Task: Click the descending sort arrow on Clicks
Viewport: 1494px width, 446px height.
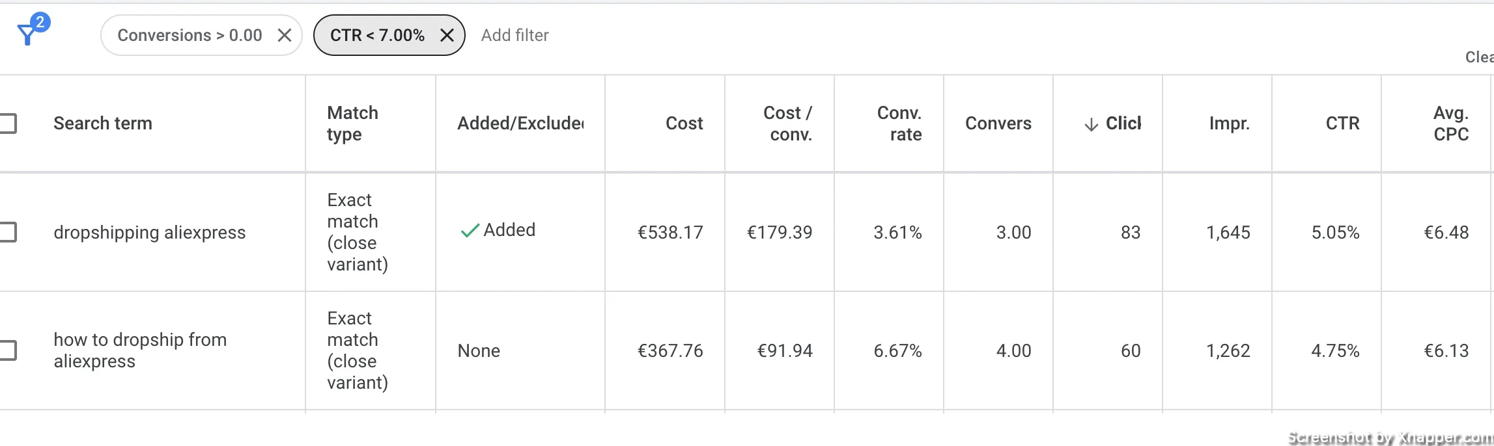Action: point(1092,124)
